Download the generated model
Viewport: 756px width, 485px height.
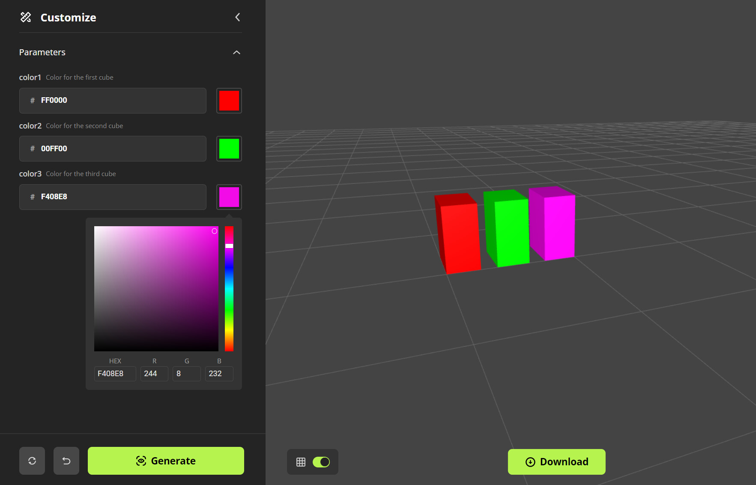pyautogui.click(x=556, y=462)
